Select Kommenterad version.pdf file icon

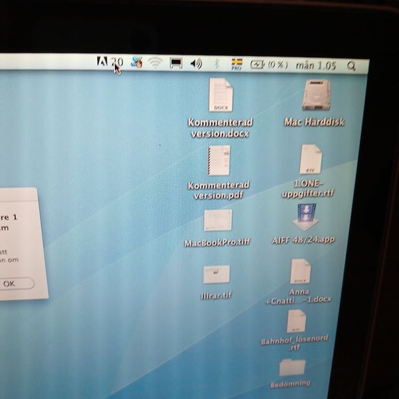point(219,160)
